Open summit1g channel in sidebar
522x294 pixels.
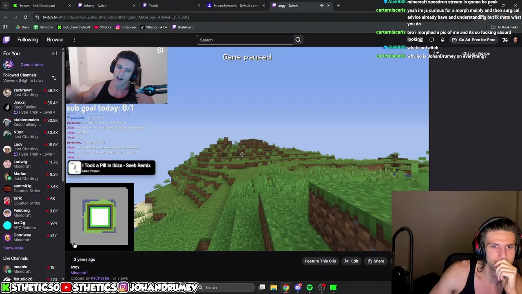(x=31, y=188)
